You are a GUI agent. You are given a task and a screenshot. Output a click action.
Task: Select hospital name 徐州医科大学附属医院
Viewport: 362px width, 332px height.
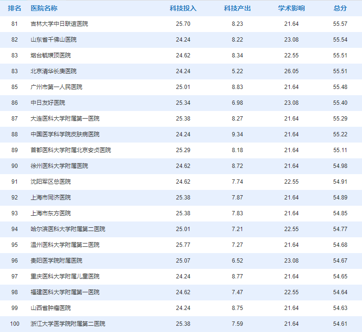[59, 166]
